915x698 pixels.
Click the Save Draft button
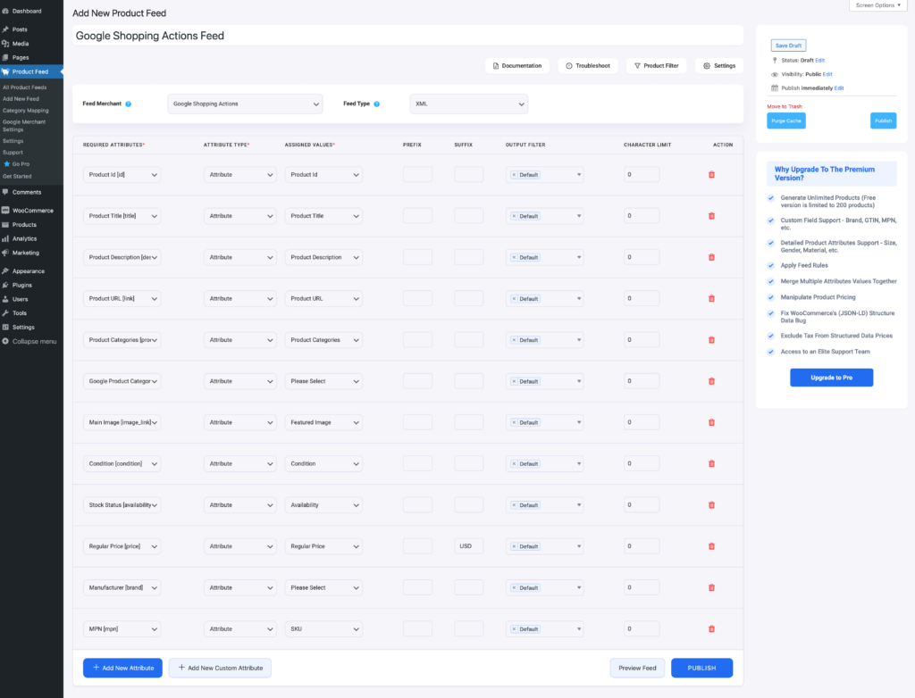[x=788, y=46]
